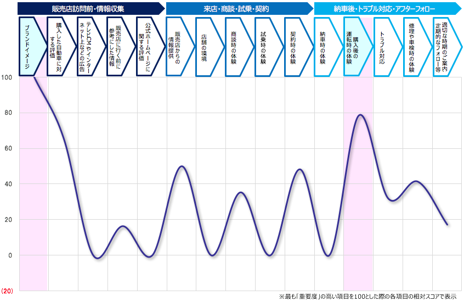
Task: Select the 公式ホームページに関する評価 step arrow
Action: 149,47
